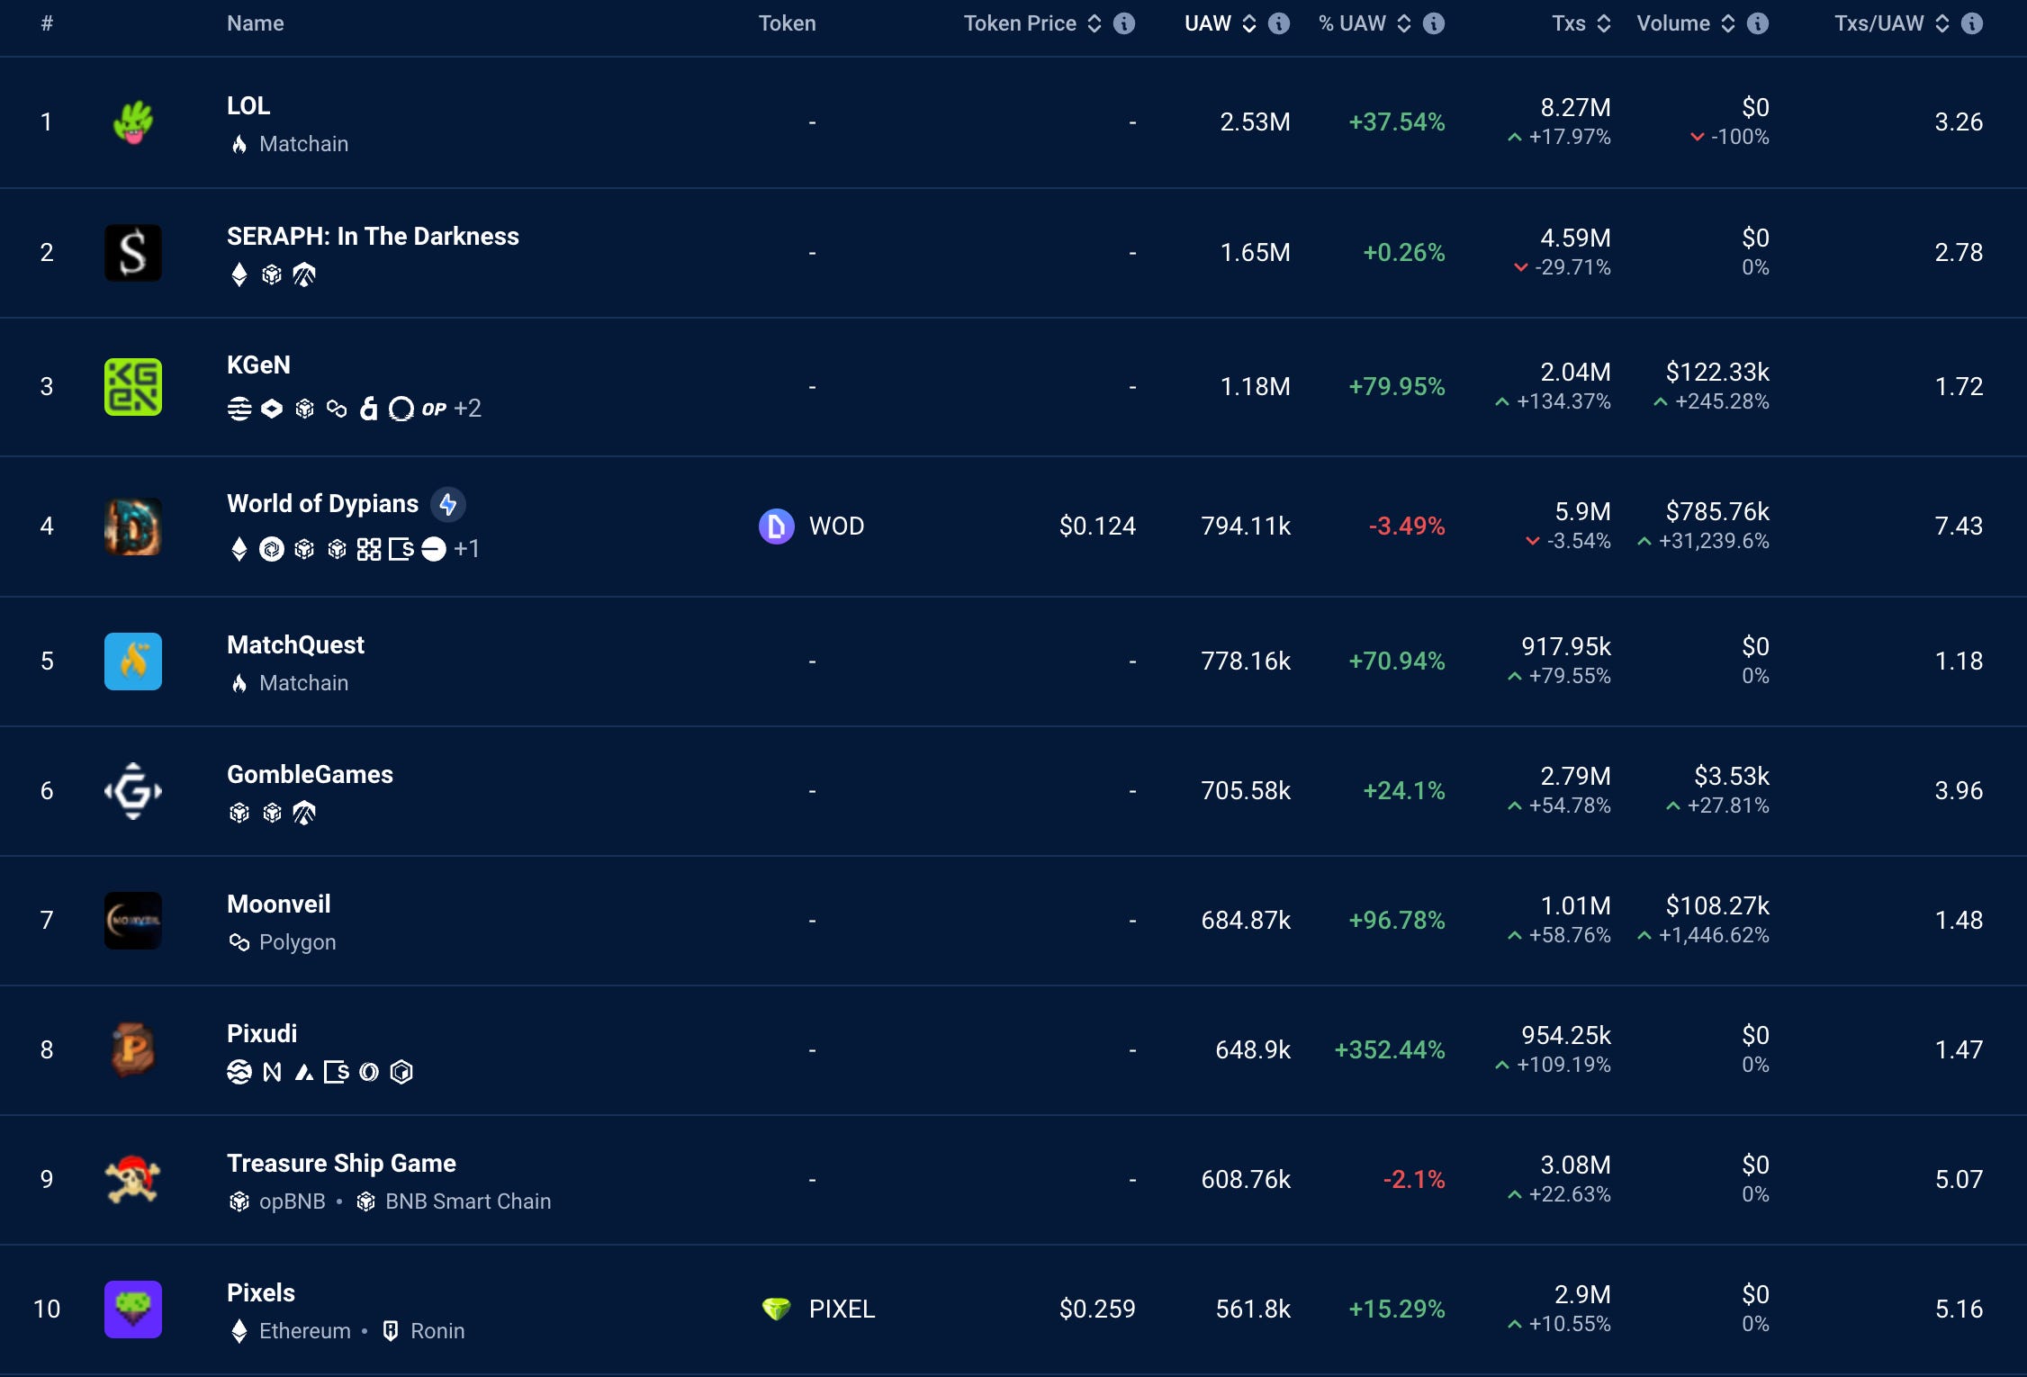
Task: Open the Treasure Ship Game entry
Action: tap(341, 1163)
